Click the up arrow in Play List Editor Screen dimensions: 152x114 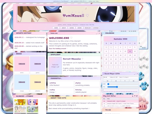click(133, 96)
